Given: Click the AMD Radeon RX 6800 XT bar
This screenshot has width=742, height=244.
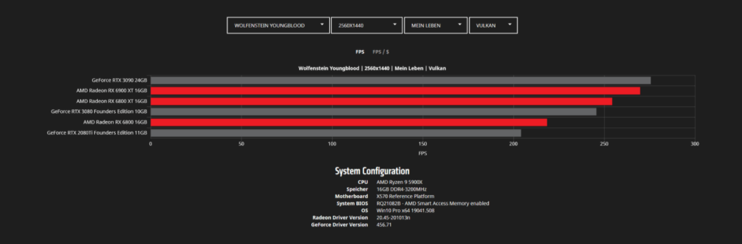Looking at the screenshot, I should (x=381, y=101).
